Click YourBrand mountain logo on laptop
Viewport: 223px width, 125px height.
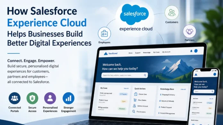click(106, 54)
